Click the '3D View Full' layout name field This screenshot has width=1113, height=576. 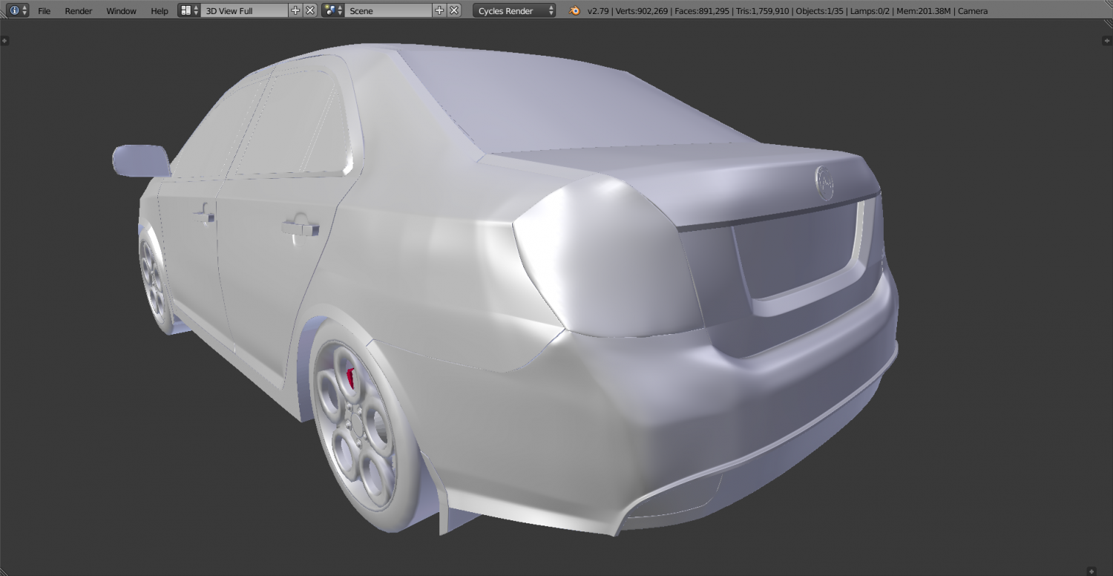point(244,11)
